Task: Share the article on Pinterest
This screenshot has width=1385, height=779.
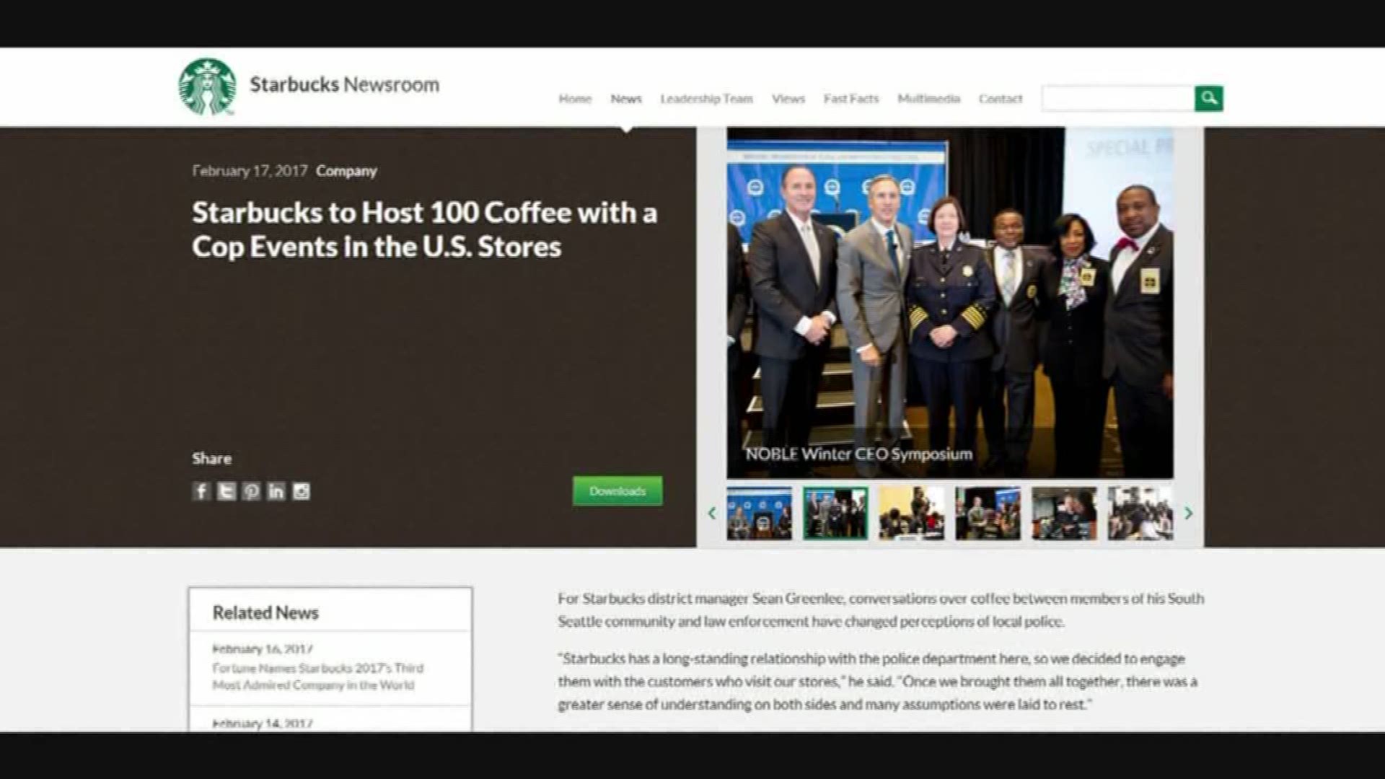Action: 251,491
